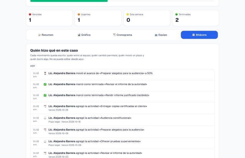Click the Esta semana counter card
The image size is (245, 158).
pyautogui.click(x=147, y=18)
